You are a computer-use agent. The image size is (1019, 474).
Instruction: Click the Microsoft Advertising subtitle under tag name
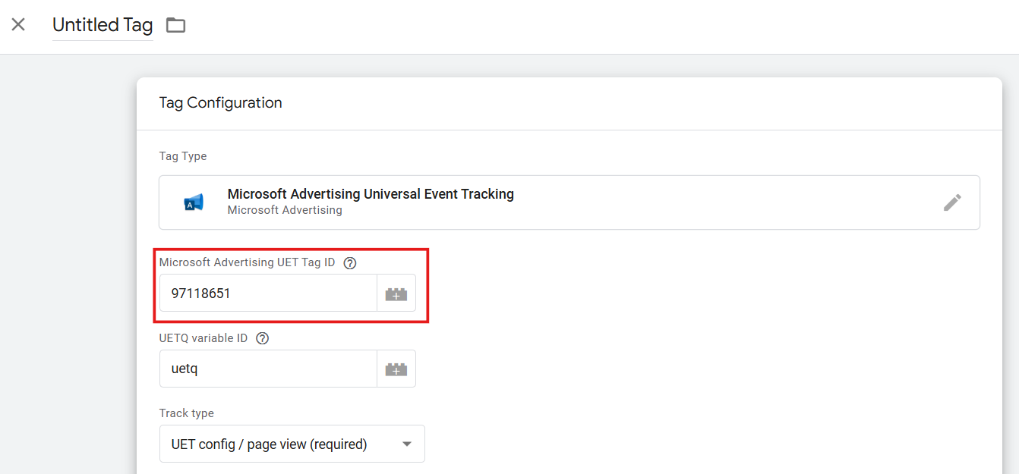click(x=285, y=210)
